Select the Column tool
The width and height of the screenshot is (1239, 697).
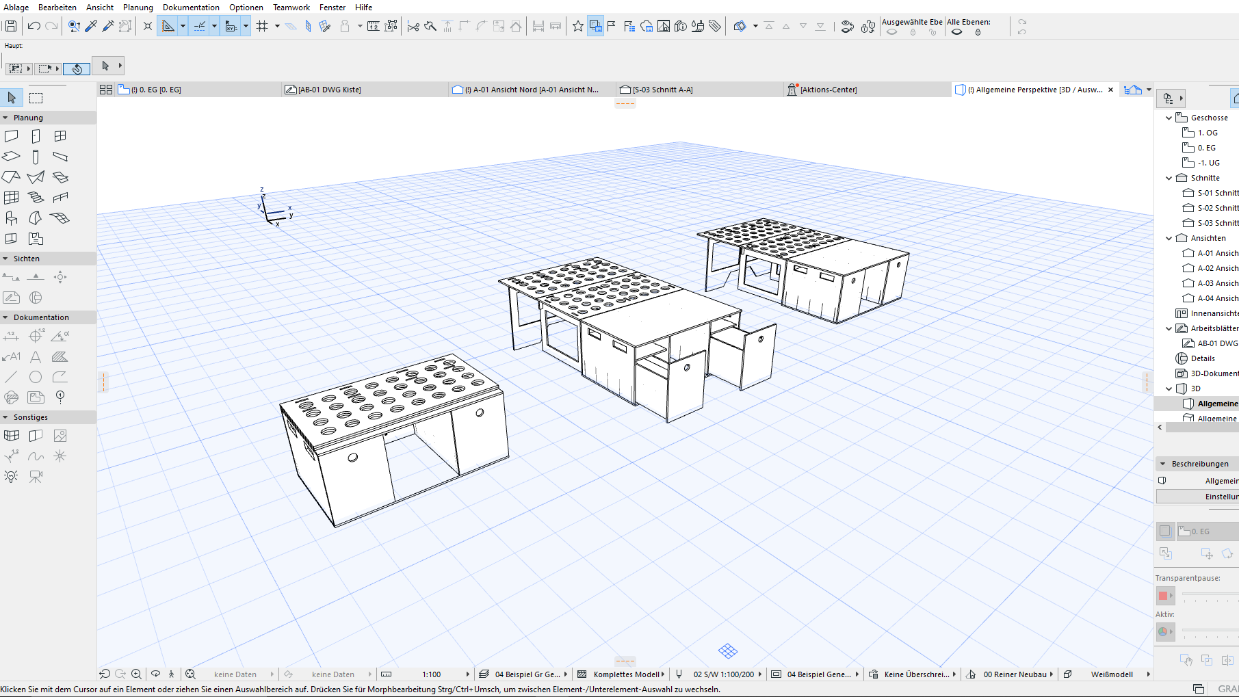click(x=36, y=157)
